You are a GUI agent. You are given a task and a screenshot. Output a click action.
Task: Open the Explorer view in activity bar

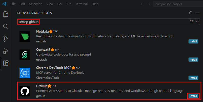coord(6,14)
